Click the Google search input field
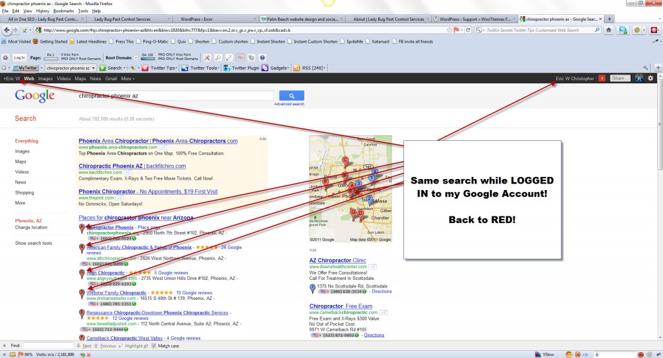This screenshot has height=358, width=663. point(175,96)
